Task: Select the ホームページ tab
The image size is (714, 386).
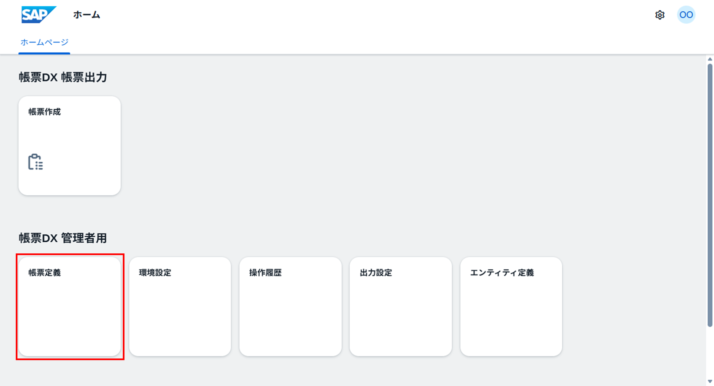Action: tap(44, 42)
